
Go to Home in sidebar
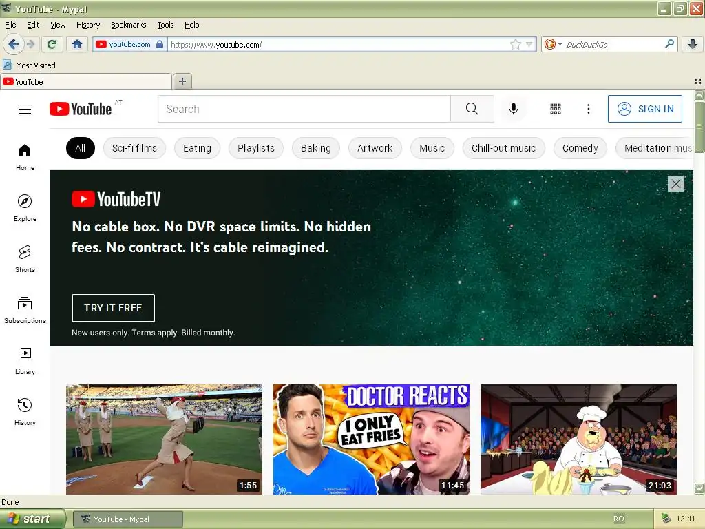point(25,157)
